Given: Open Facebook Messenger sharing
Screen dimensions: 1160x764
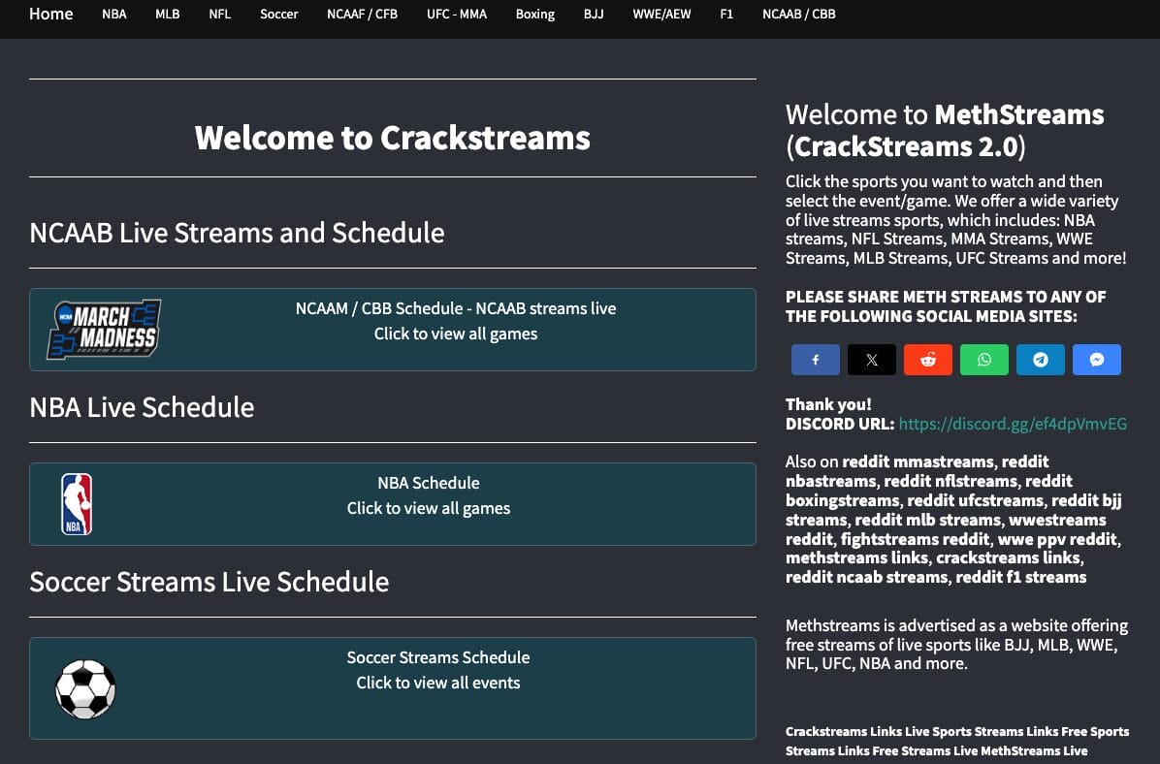Looking at the screenshot, I should (x=1097, y=359).
